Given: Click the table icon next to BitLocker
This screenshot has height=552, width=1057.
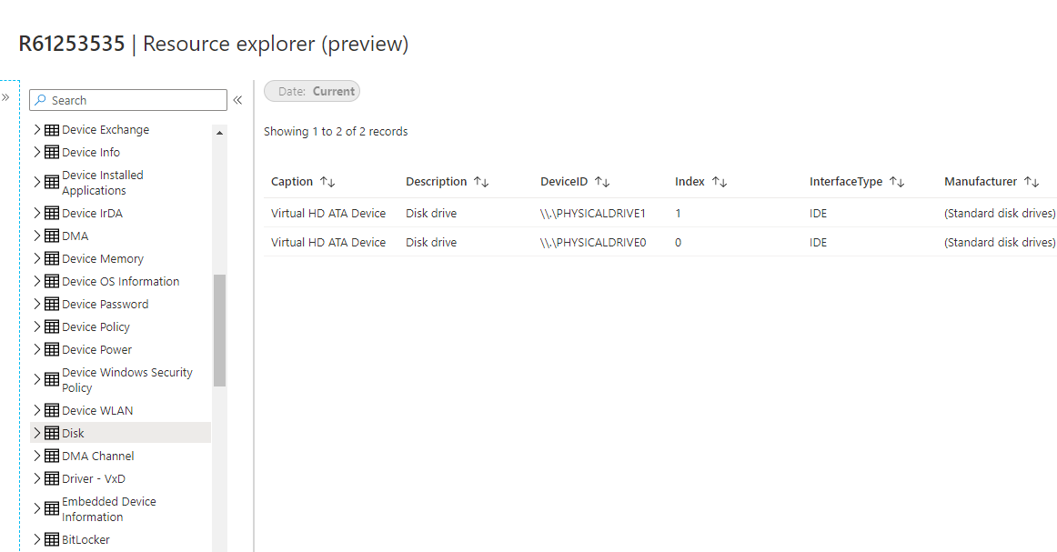Looking at the screenshot, I should pos(52,539).
